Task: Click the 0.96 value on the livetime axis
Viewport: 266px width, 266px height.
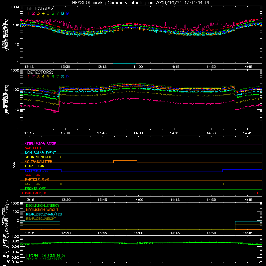Action: tap(15, 246)
